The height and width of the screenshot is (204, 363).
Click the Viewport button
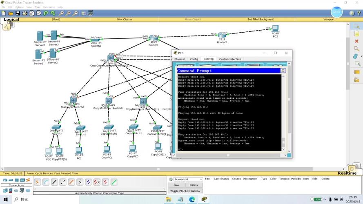coord(329,20)
